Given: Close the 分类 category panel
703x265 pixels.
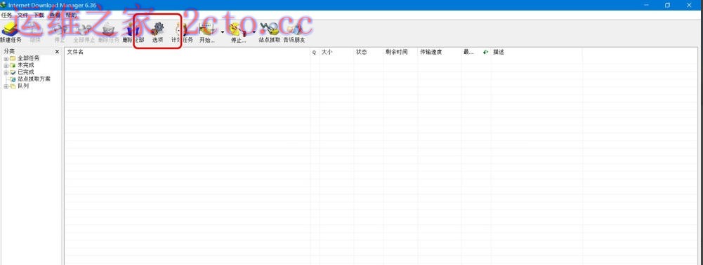Looking at the screenshot, I should click(x=57, y=52).
